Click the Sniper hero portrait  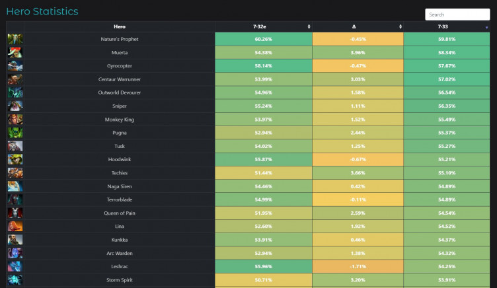[15, 106]
